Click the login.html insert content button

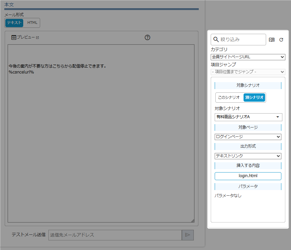[x=248, y=176]
